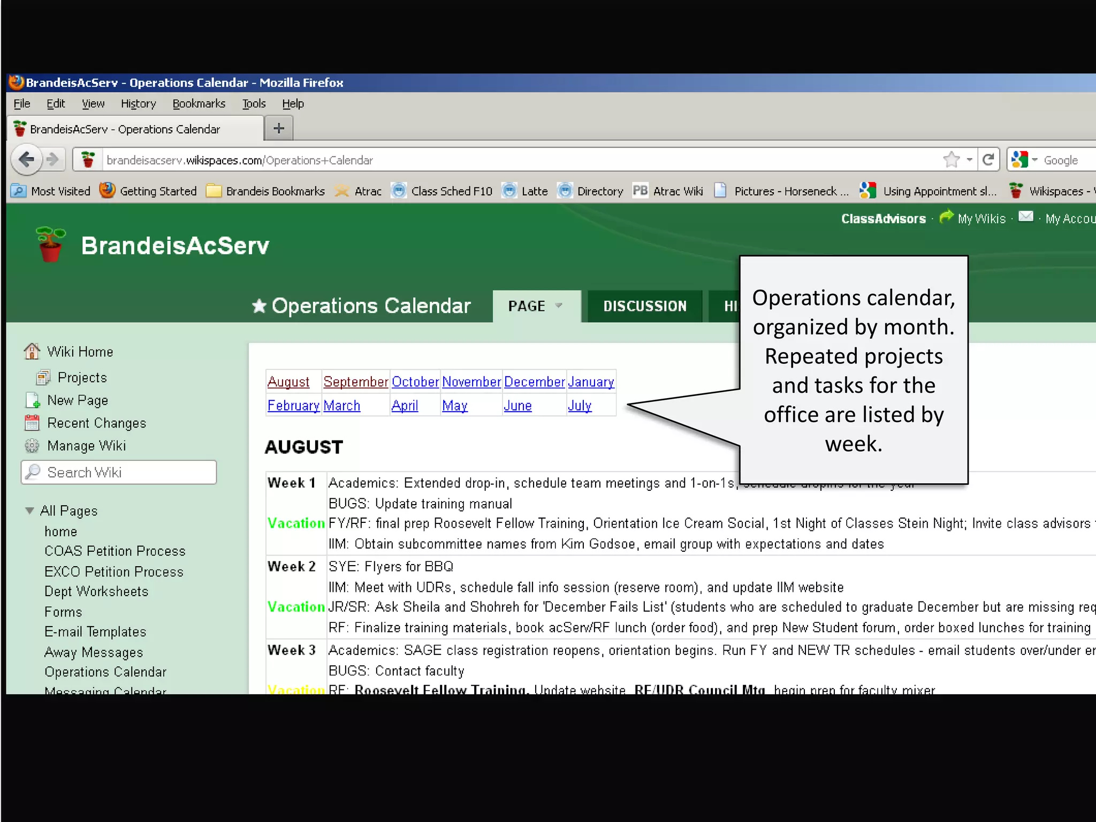This screenshot has width=1096, height=822.
Task: Go to the February month link
Action: [x=293, y=406]
